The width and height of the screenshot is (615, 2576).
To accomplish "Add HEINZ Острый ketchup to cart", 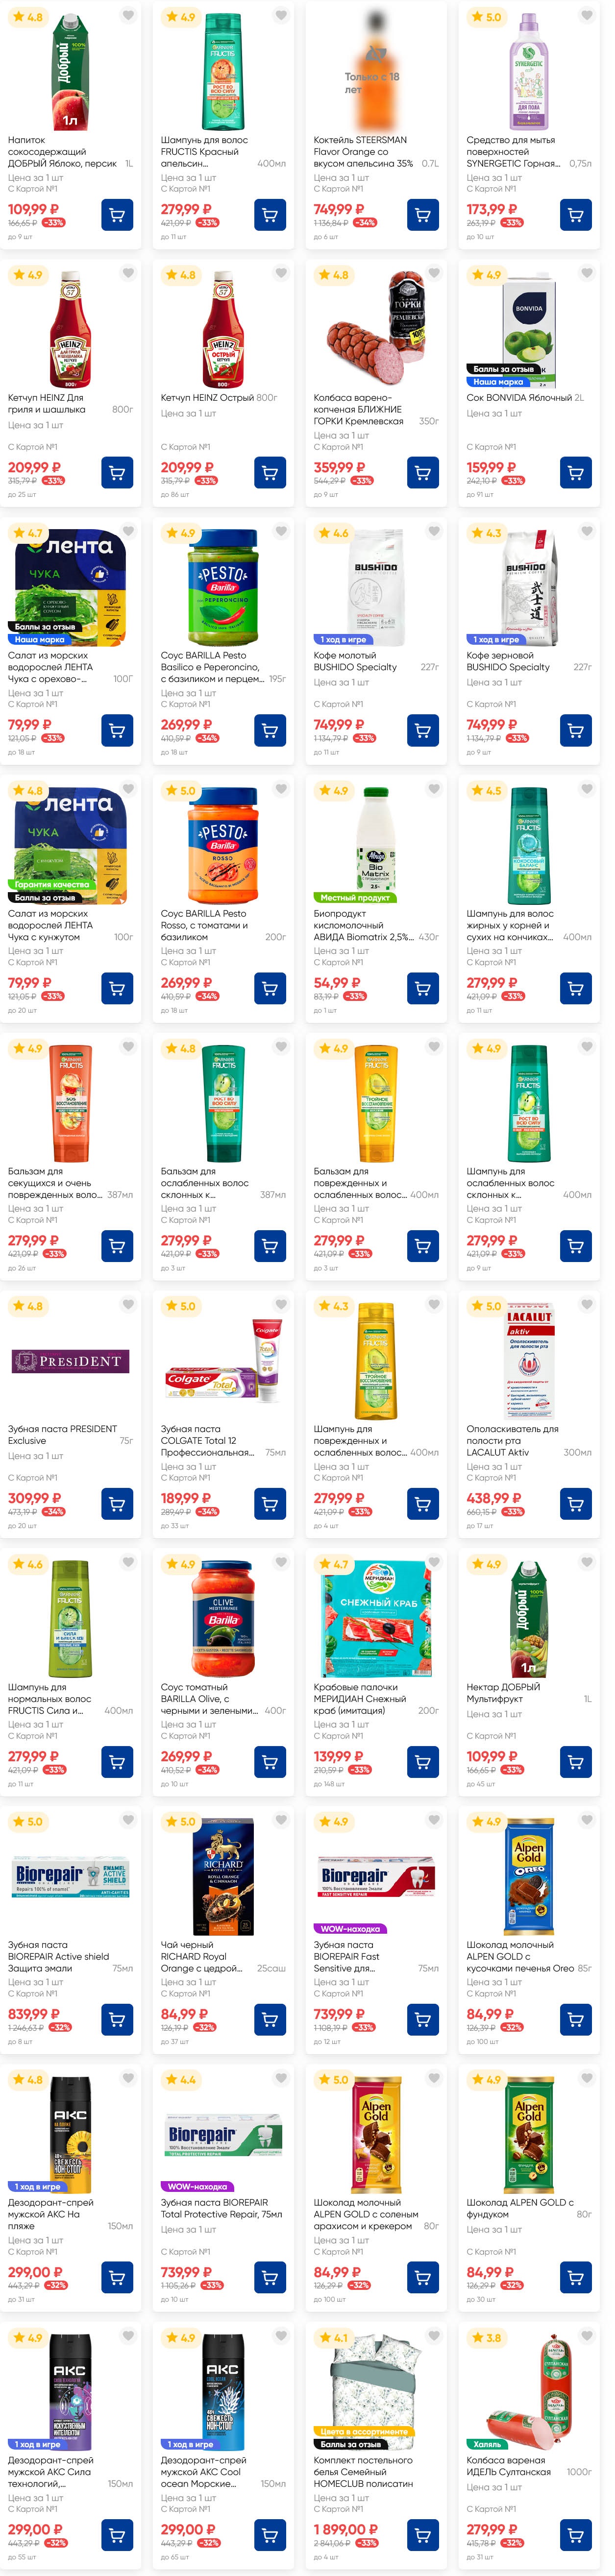I will [x=270, y=473].
